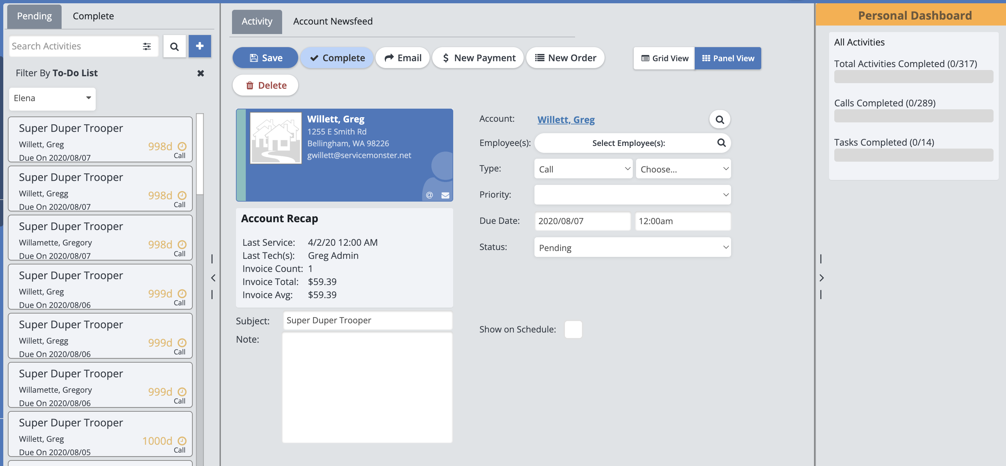
Task: Switch to Panel View
Action: pyautogui.click(x=727, y=59)
